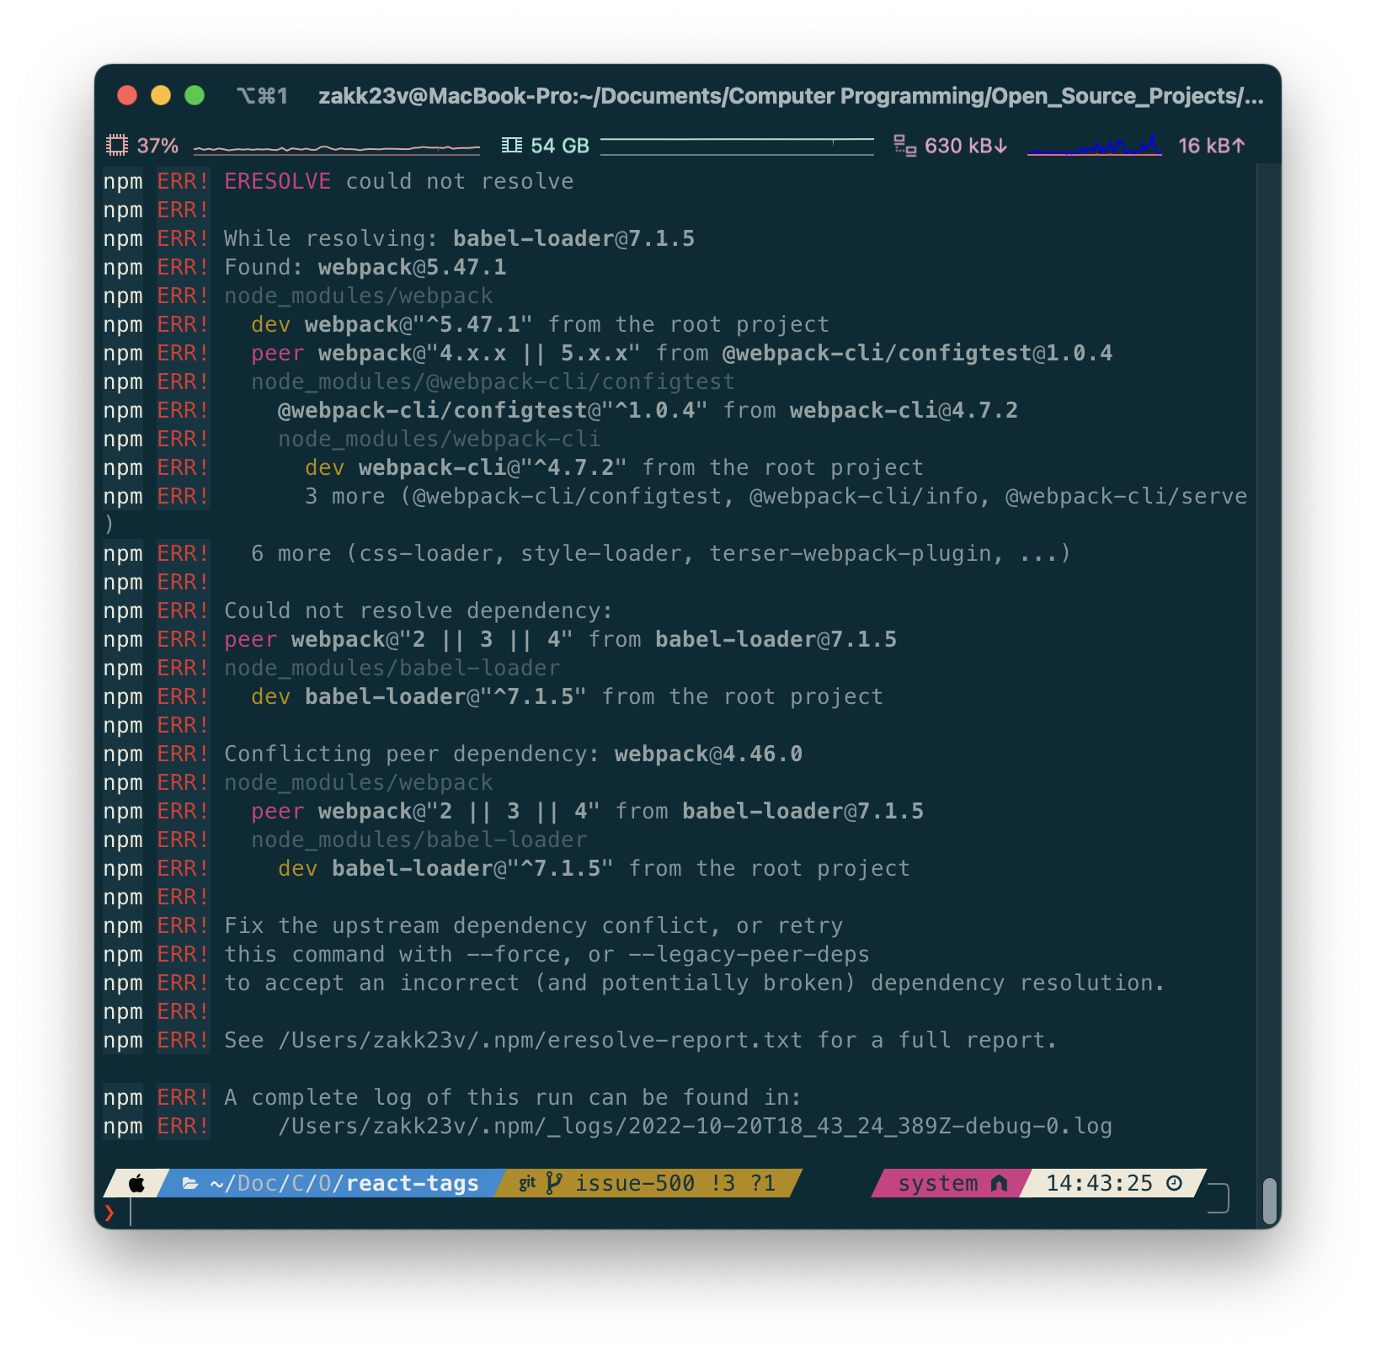The height and width of the screenshot is (1354, 1376).
Task: Click the 630 kB download rate
Action: (966, 146)
